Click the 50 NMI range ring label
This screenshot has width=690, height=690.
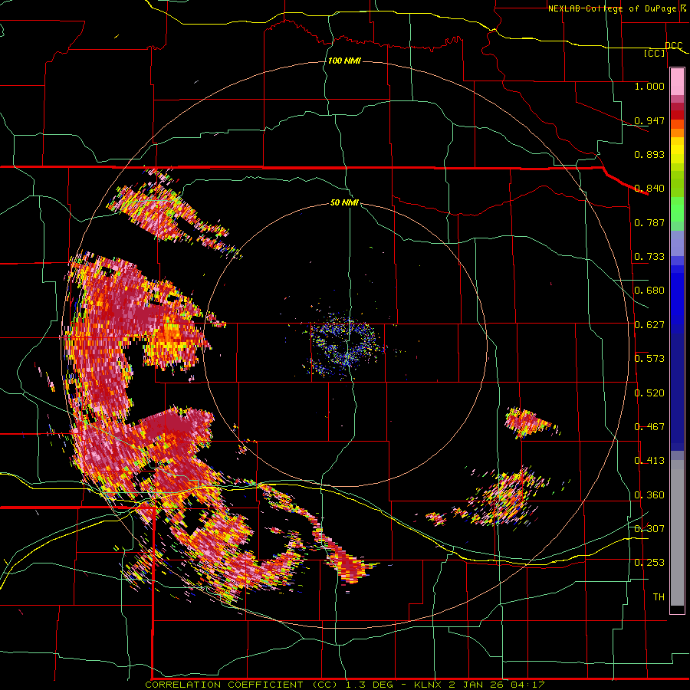(344, 203)
